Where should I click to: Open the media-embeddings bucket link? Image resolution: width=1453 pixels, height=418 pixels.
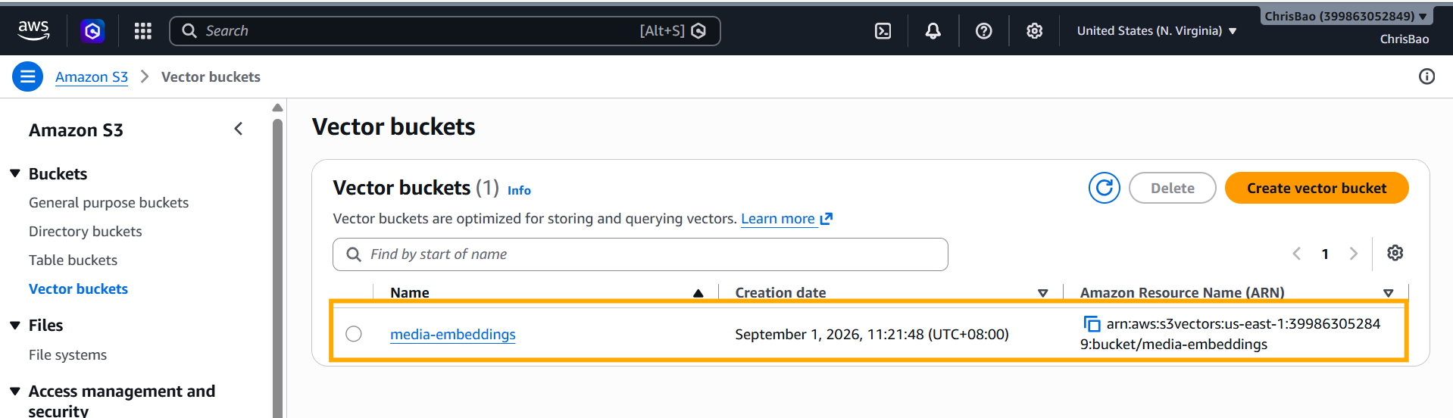point(452,334)
